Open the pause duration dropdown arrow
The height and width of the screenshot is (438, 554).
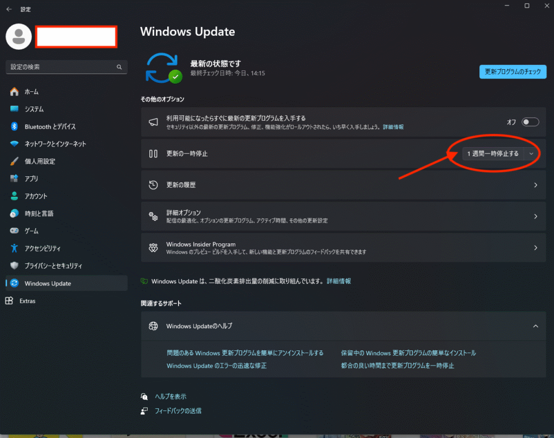point(531,154)
